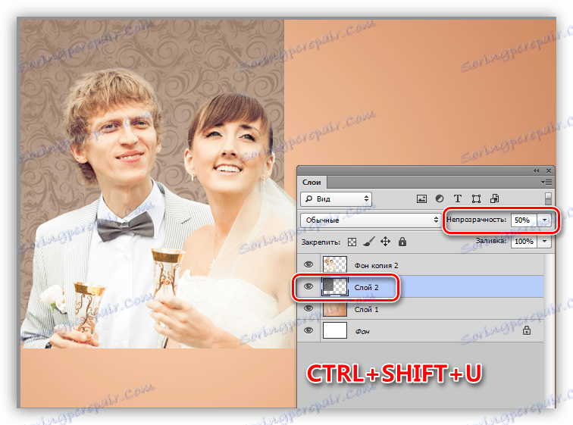Click the Заливка 100% value field
573x425 pixels.
pyautogui.click(x=524, y=242)
